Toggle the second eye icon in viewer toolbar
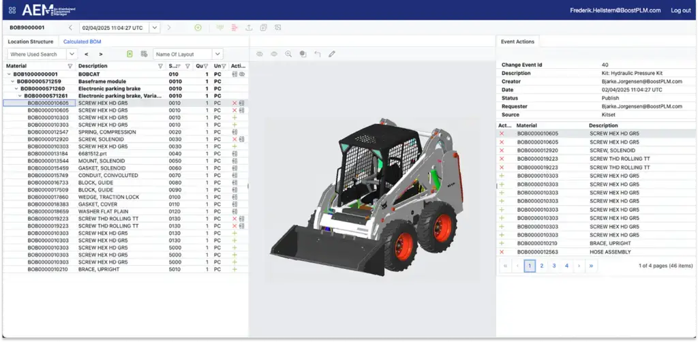 [274, 54]
